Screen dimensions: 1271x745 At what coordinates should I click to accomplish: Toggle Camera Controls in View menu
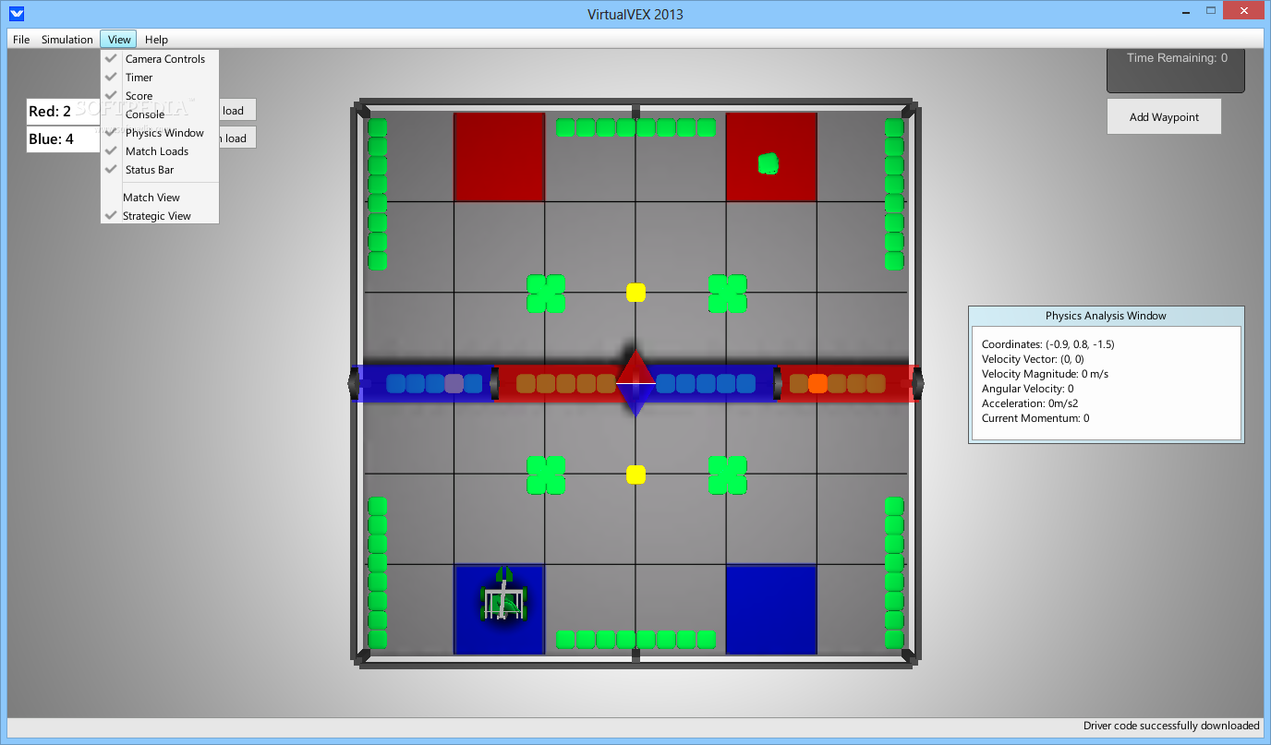coord(160,59)
